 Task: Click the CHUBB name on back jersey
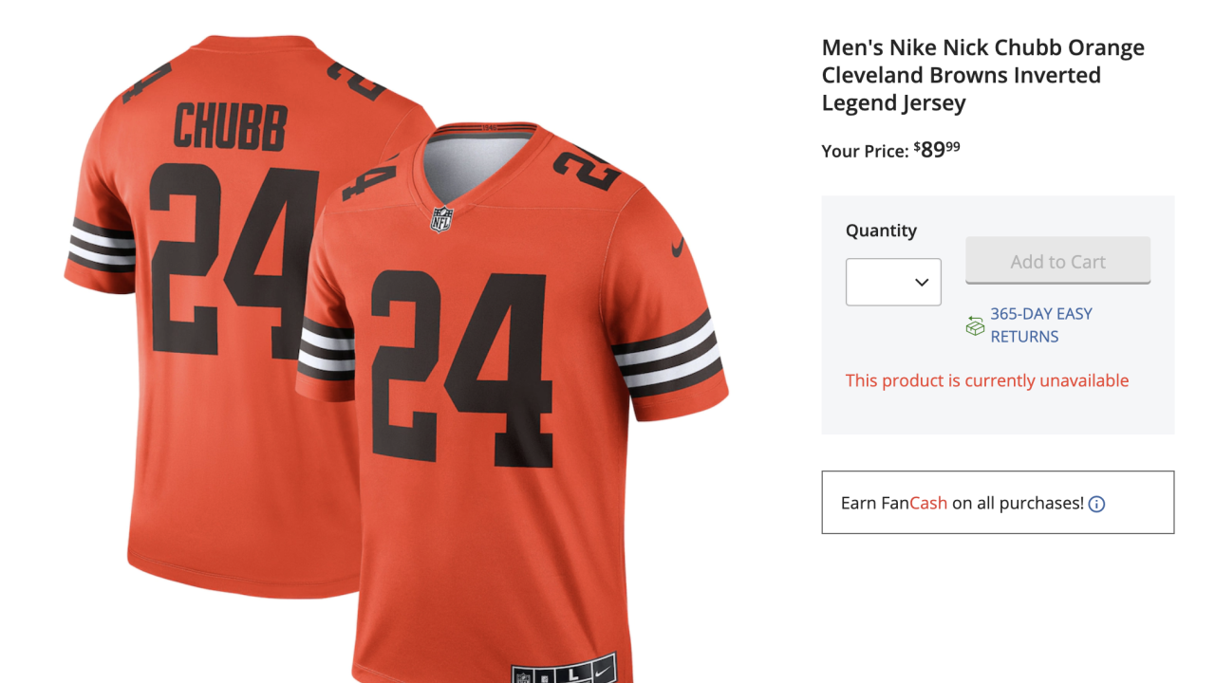coord(230,127)
